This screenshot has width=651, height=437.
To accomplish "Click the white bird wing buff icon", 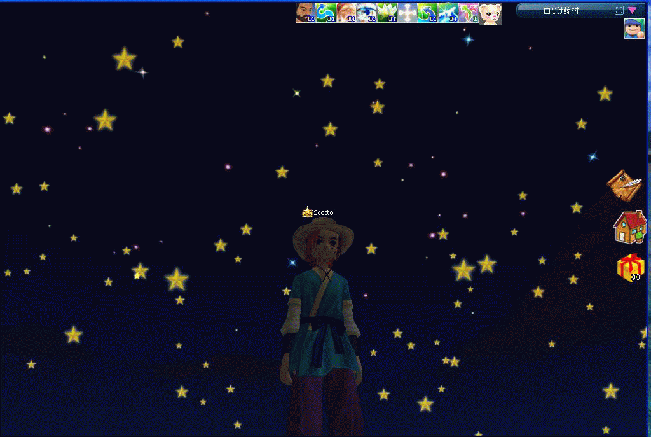I will tap(448, 13).
